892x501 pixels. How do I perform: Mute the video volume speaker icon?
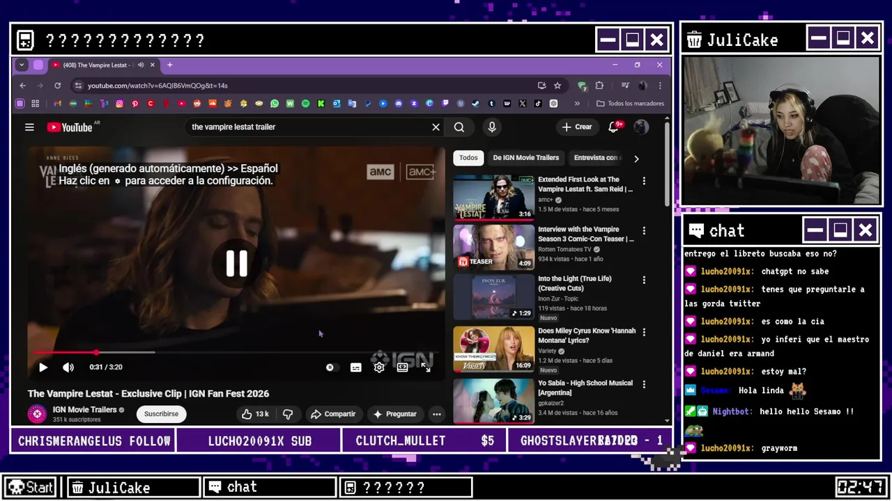68,367
